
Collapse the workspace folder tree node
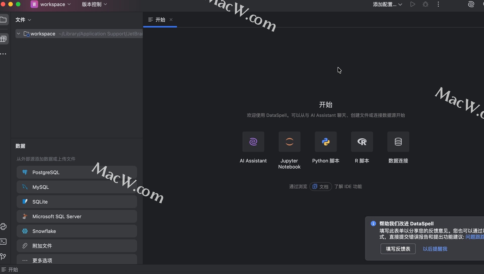[18, 34]
